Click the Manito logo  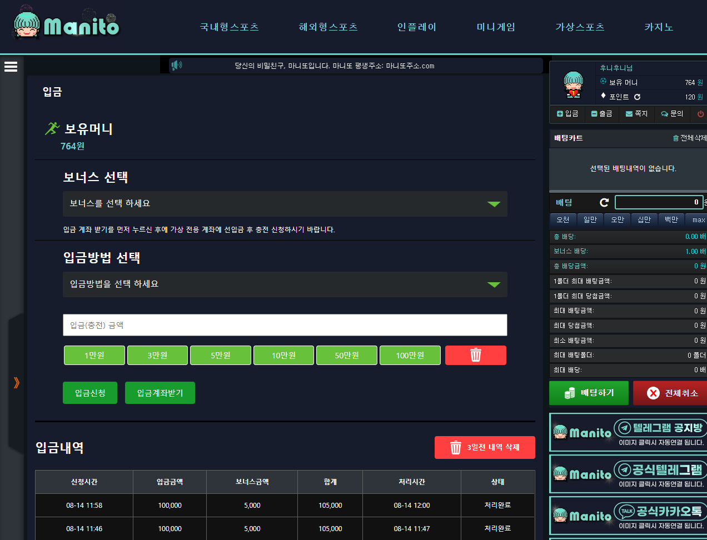[x=66, y=24]
